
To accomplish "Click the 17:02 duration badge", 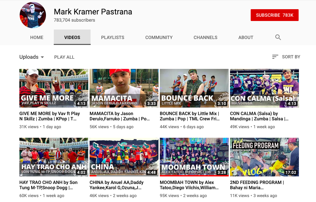I will tap(291, 172).
